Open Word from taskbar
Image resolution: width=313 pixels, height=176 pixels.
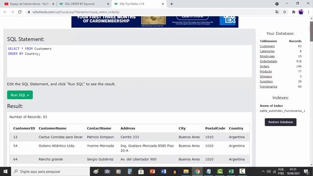163,172
